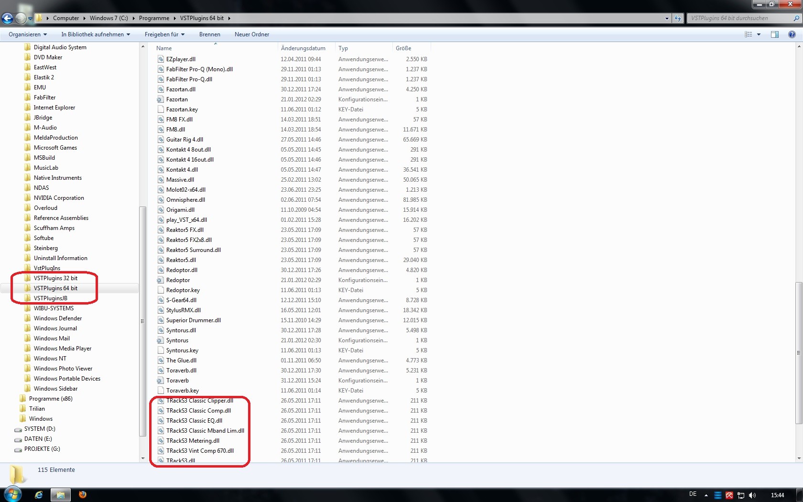Viewport: 803px width, 502px height.
Task: Go to the Computer breadcrumb
Action: click(66, 18)
